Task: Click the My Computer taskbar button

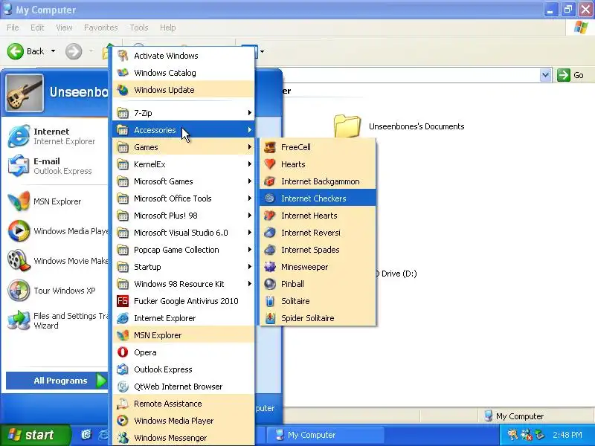Action: [x=325, y=435]
